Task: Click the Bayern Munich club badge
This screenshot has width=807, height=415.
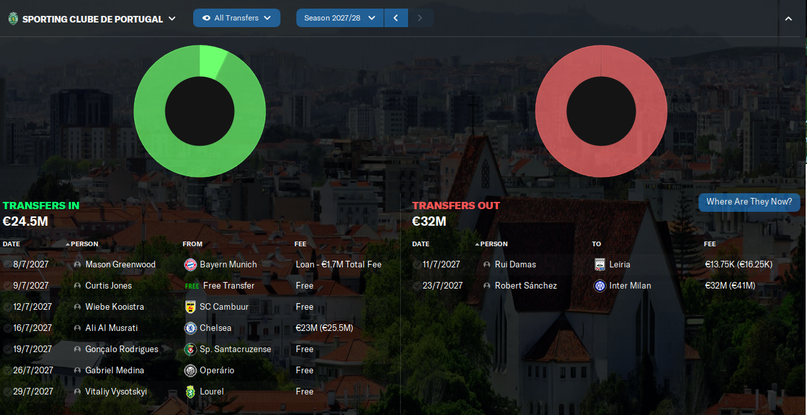Action: pyautogui.click(x=191, y=265)
